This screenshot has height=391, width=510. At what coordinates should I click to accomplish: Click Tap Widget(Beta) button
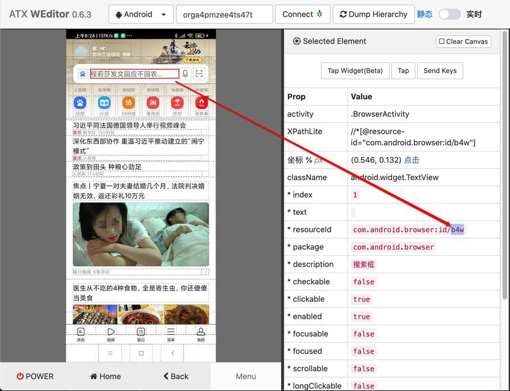(x=355, y=71)
